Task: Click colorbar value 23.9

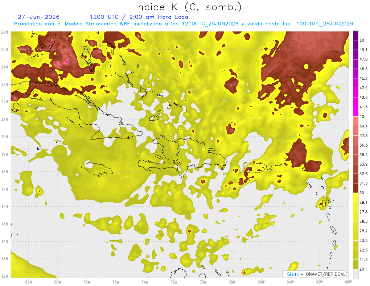Action: click(x=364, y=241)
